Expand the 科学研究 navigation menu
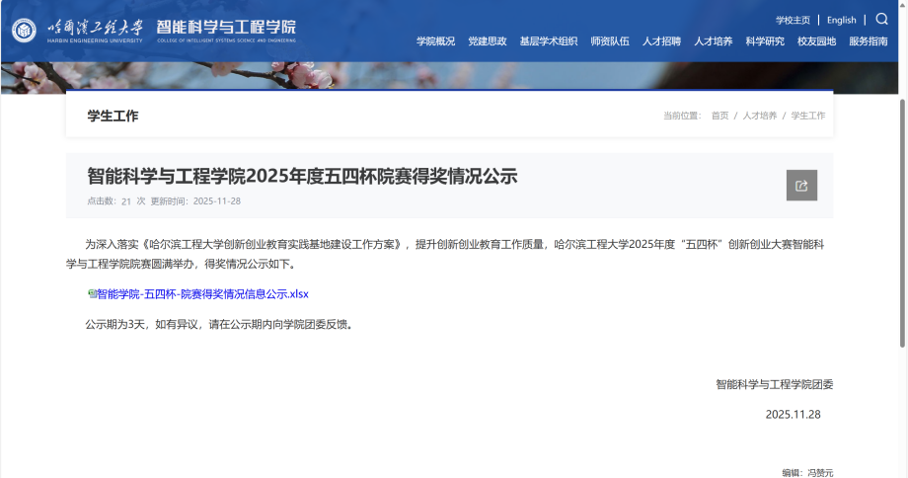The width and height of the screenshot is (908, 478). (x=765, y=41)
